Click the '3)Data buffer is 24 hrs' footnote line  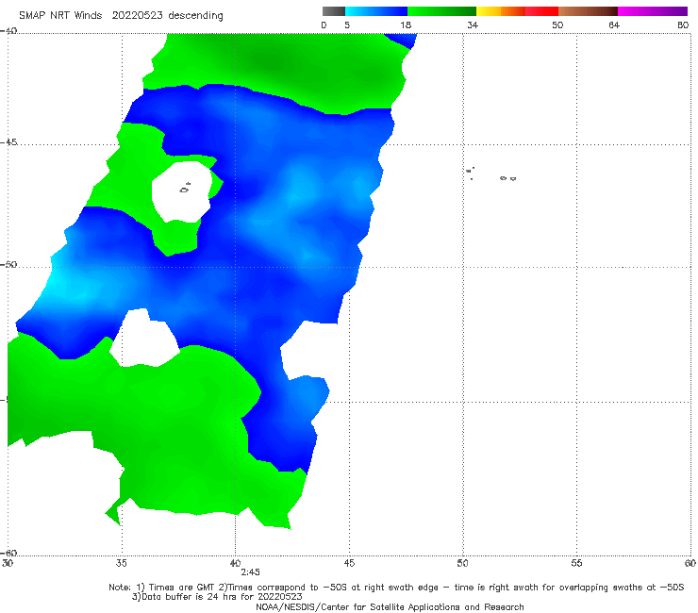(x=217, y=597)
